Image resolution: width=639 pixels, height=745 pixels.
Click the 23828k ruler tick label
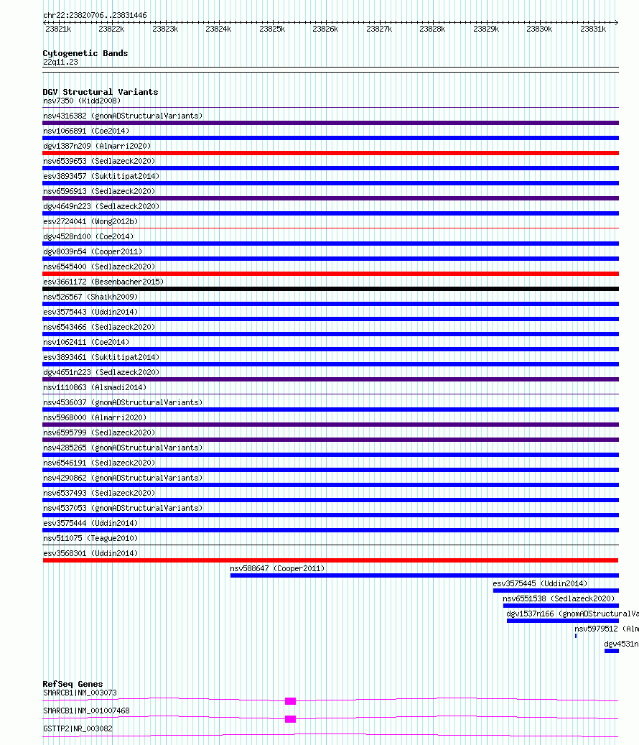432,29
